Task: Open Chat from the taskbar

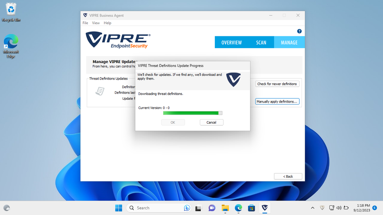Action: pos(212,208)
